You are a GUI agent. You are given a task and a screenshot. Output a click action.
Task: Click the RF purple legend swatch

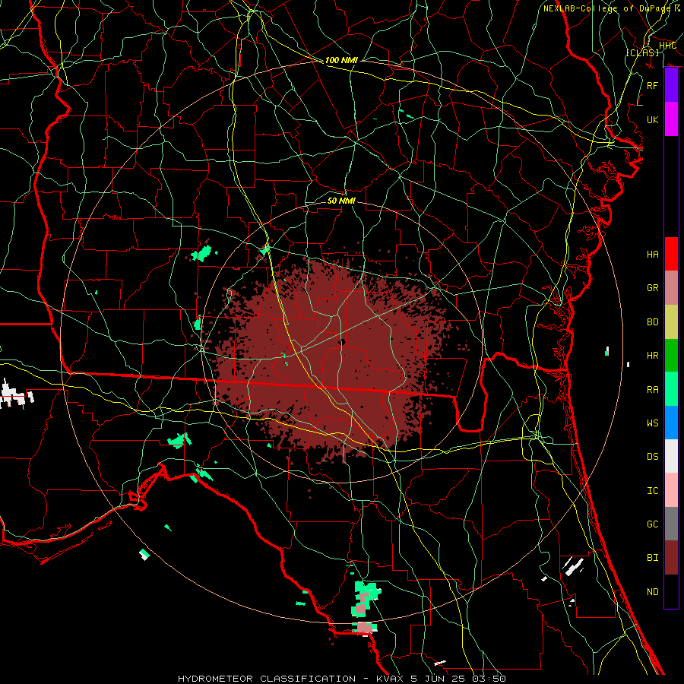tap(671, 85)
